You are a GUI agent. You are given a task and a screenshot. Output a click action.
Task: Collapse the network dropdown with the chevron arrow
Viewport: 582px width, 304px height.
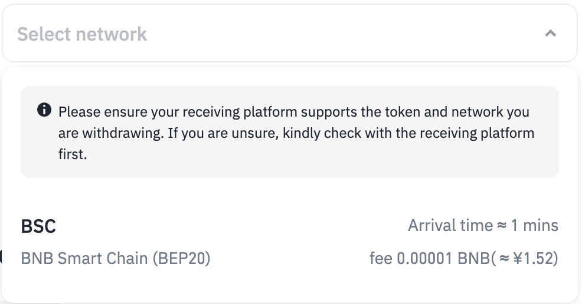tap(550, 34)
